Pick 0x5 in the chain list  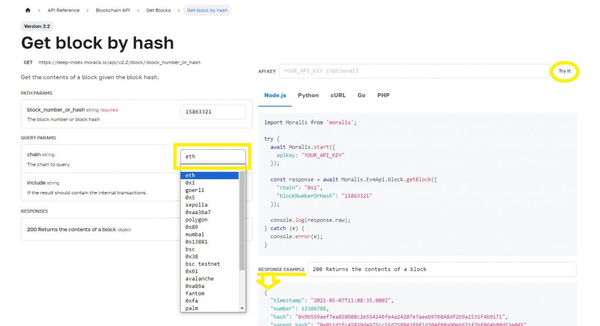(x=210, y=198)
